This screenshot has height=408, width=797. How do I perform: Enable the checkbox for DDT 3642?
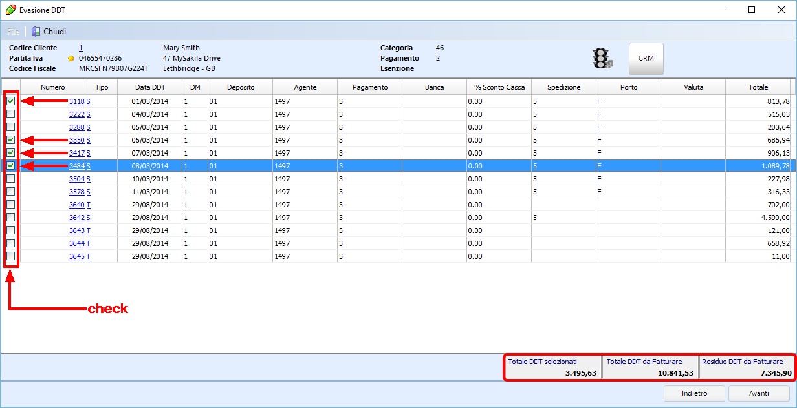[11, 218]
